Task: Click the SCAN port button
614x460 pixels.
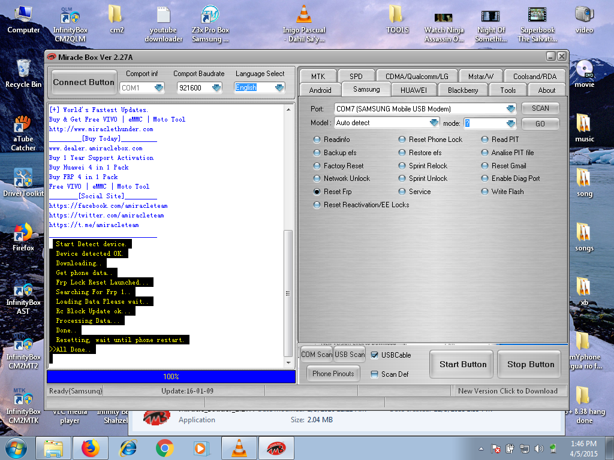Action: point(540,108)
